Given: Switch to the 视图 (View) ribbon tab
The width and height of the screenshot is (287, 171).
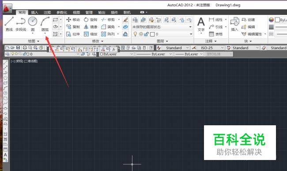Looking at the screenshot, I should point(76,12).
